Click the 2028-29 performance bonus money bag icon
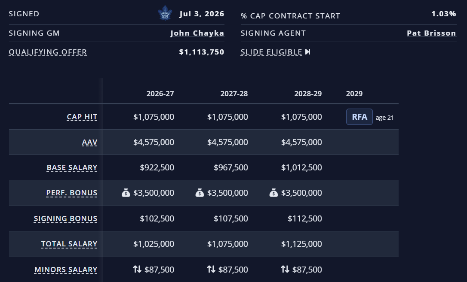The image size is (467, 282). click(273, 193)
